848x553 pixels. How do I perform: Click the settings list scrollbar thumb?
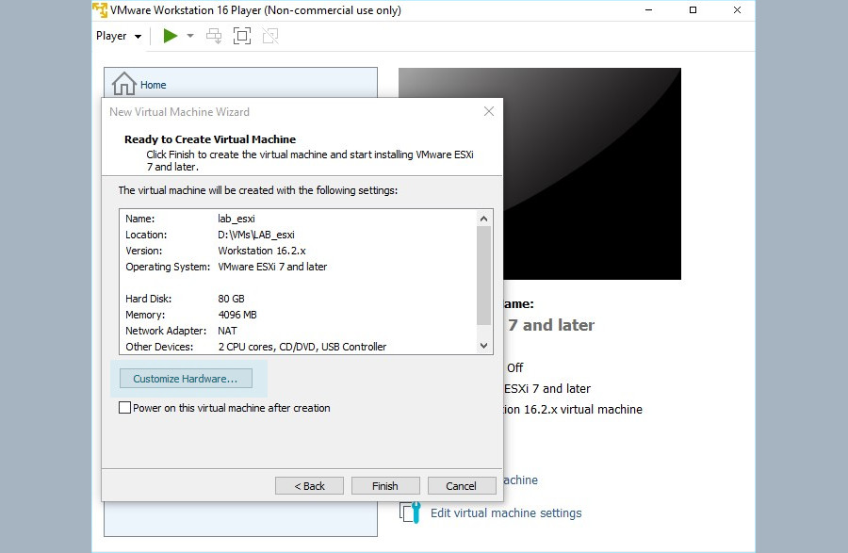click(484, 276)
